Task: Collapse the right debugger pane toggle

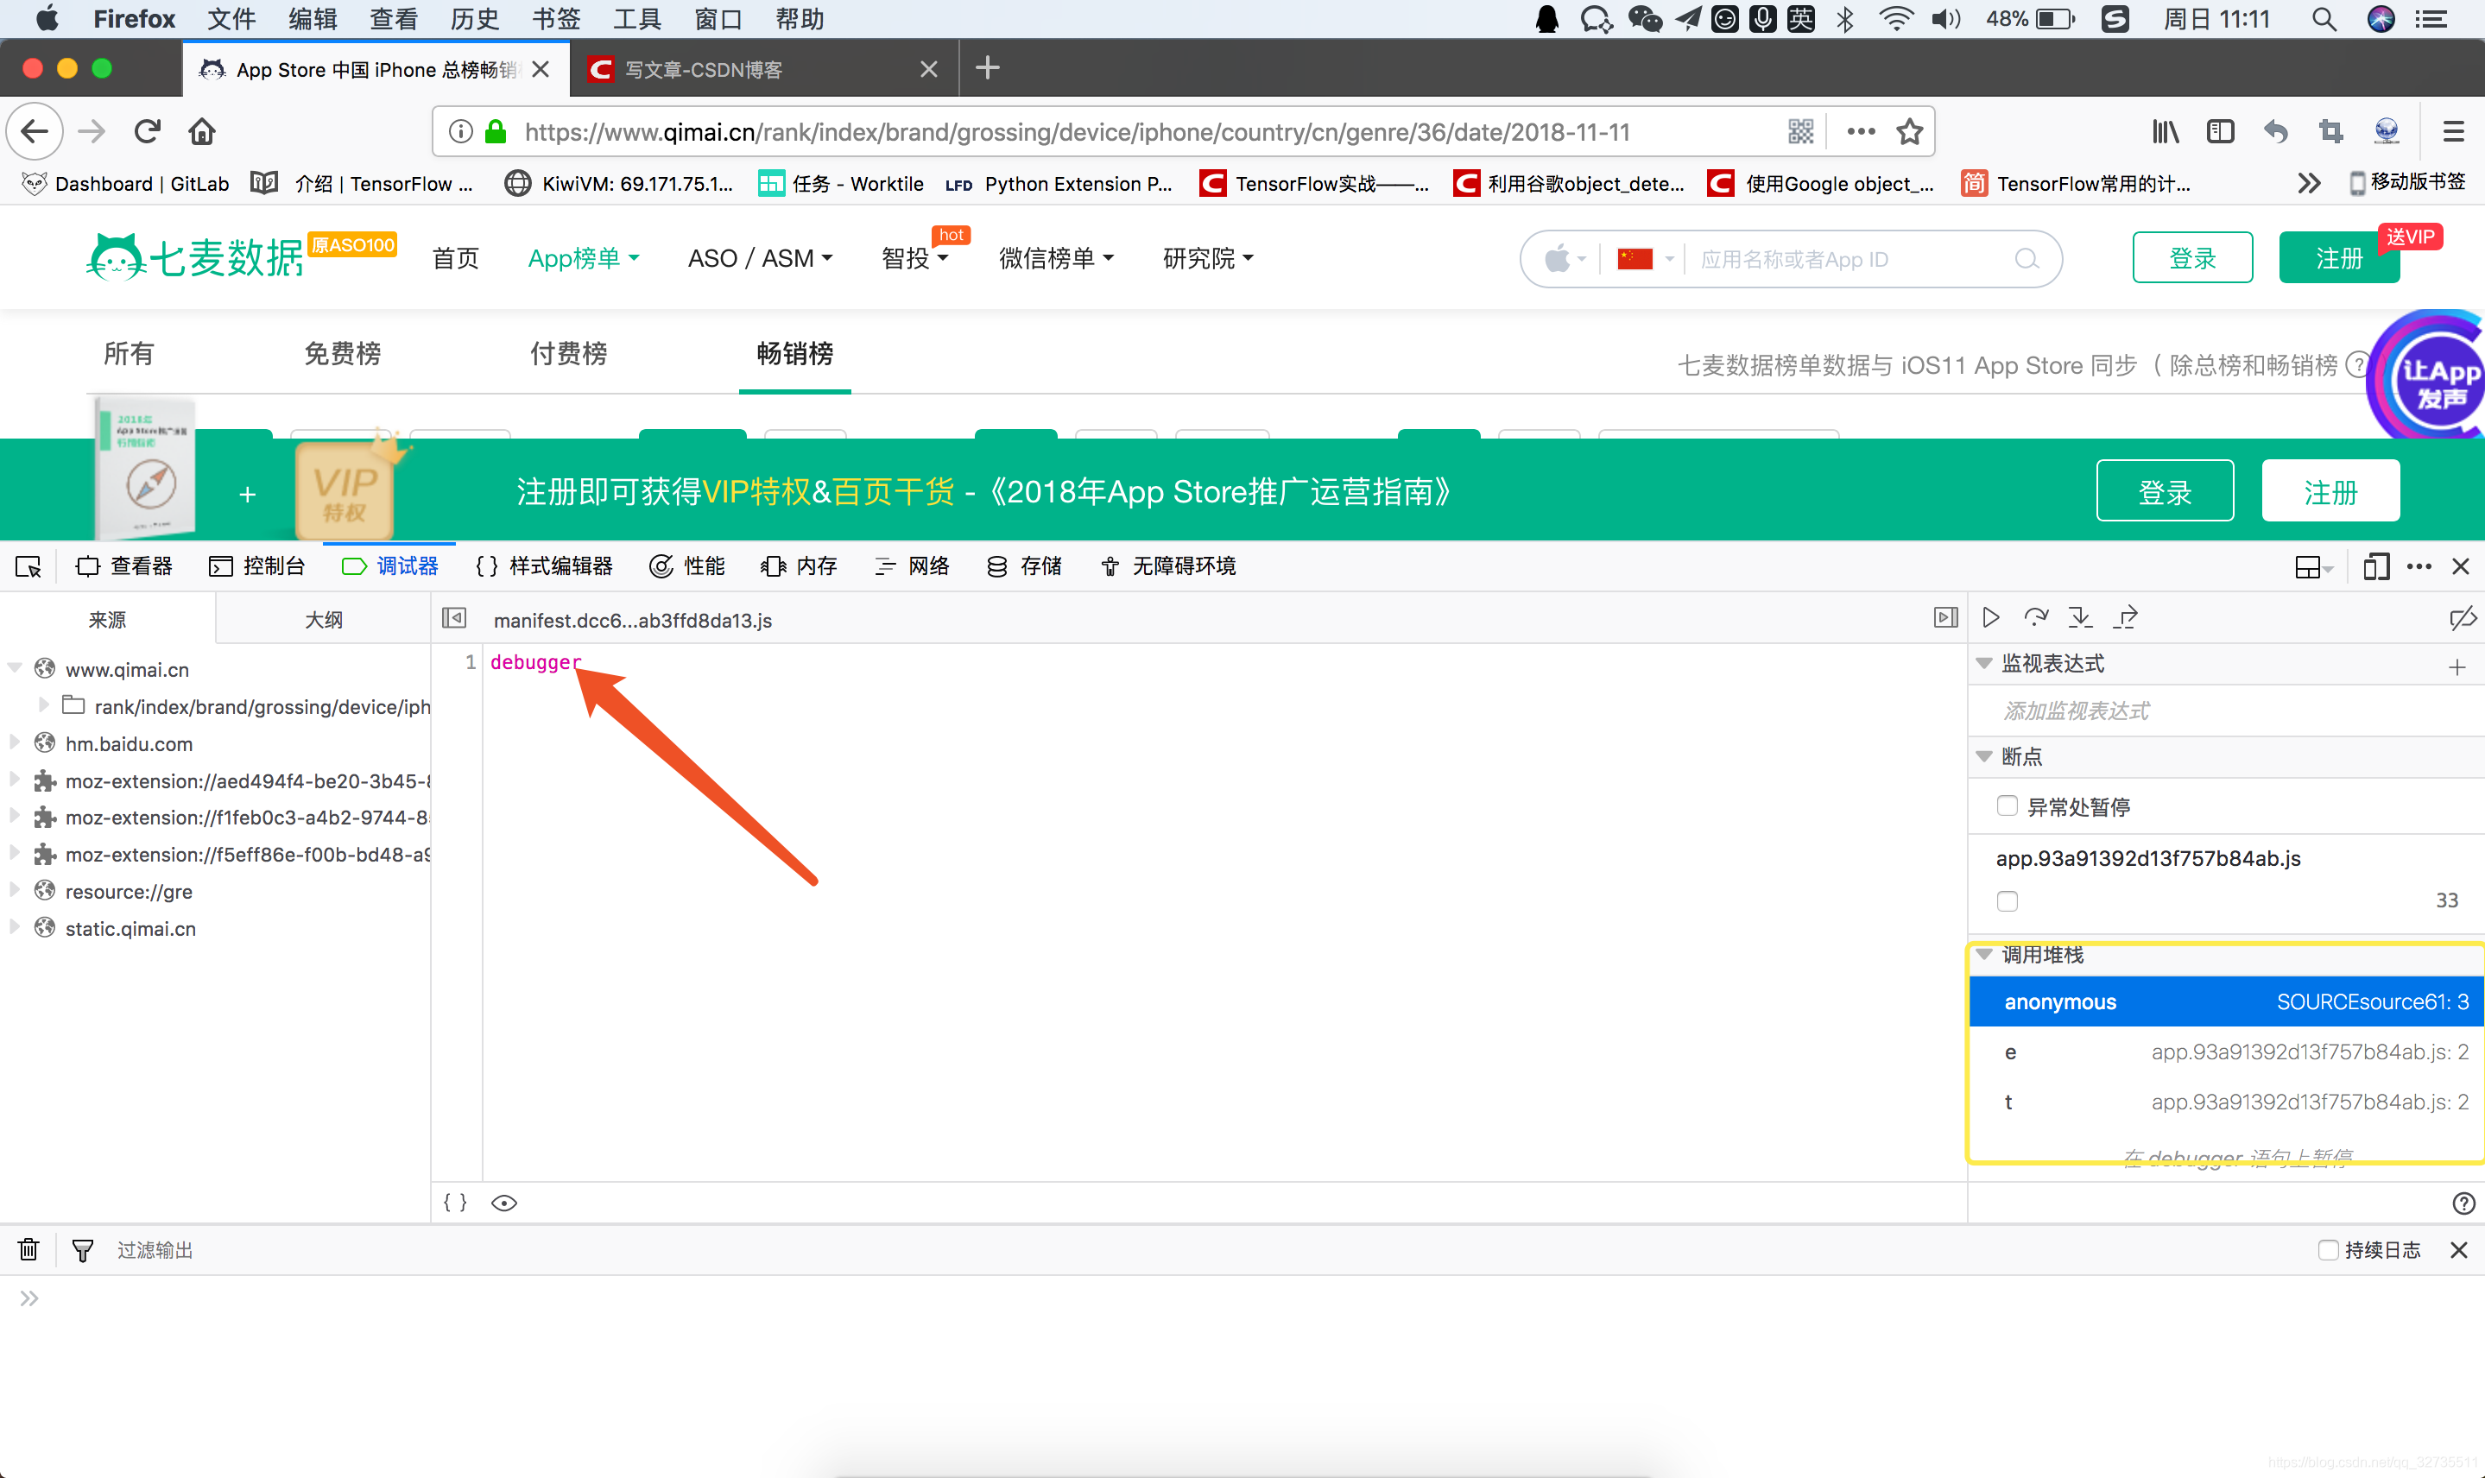Action: click(x=1945, y=618)
